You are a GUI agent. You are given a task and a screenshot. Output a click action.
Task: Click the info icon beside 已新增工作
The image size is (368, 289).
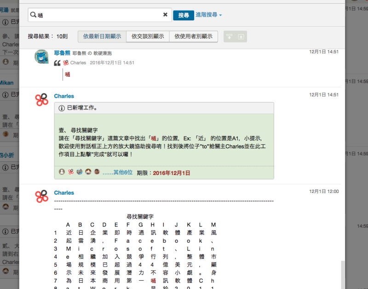pos(62,108)
